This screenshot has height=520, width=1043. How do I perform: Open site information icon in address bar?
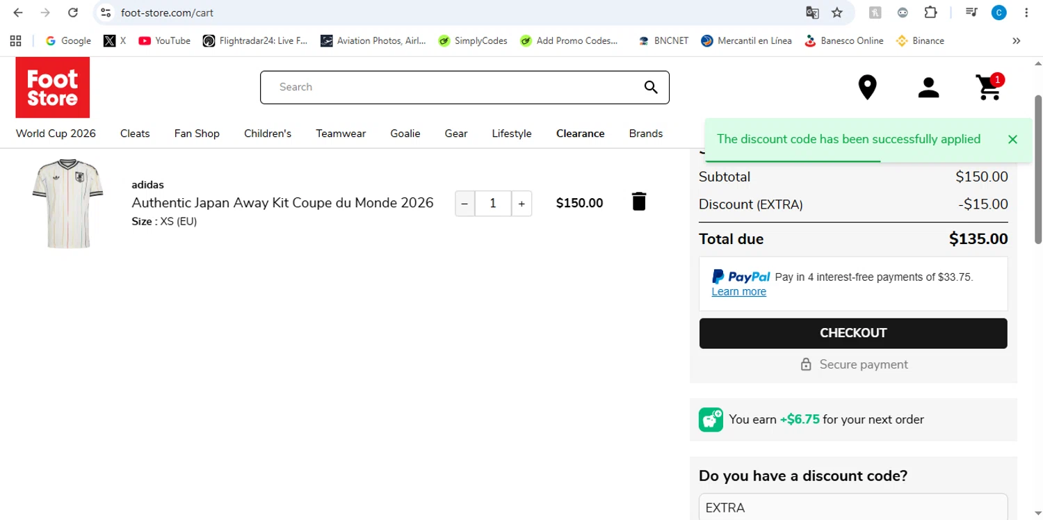tap(106, 13)
